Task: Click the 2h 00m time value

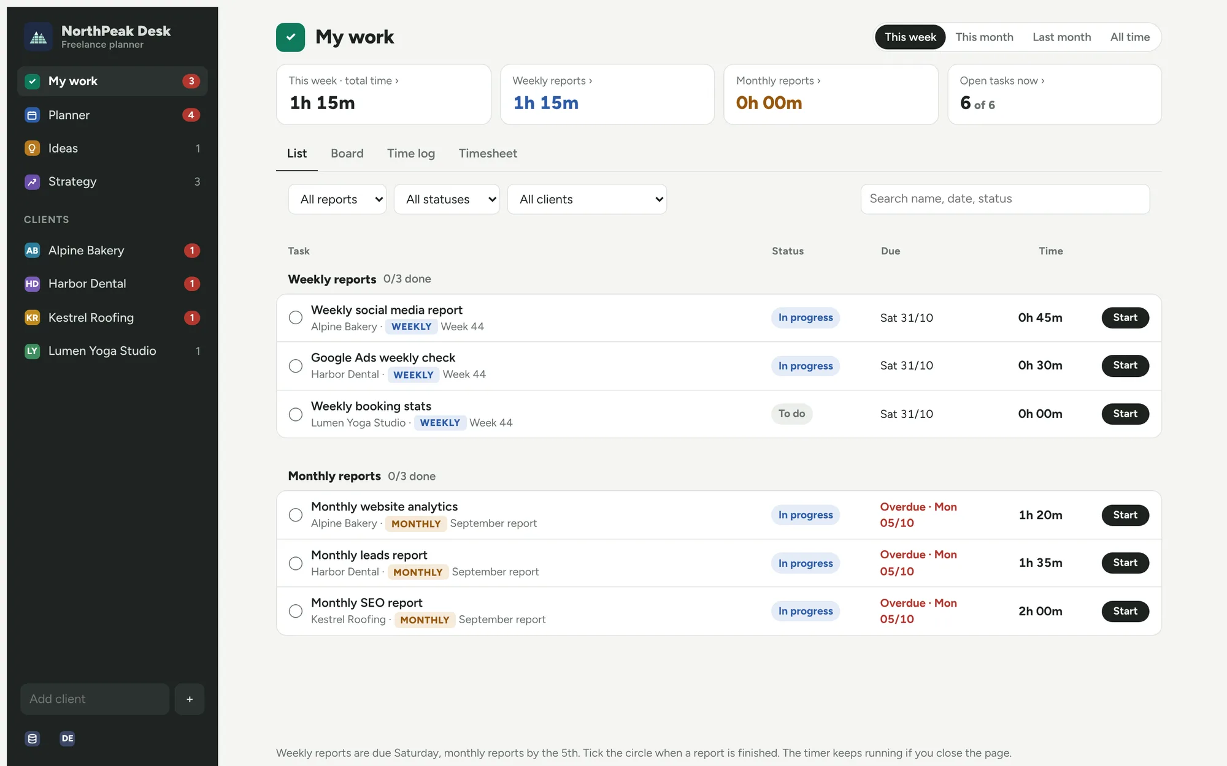Action: click(x=1040, y=611)
